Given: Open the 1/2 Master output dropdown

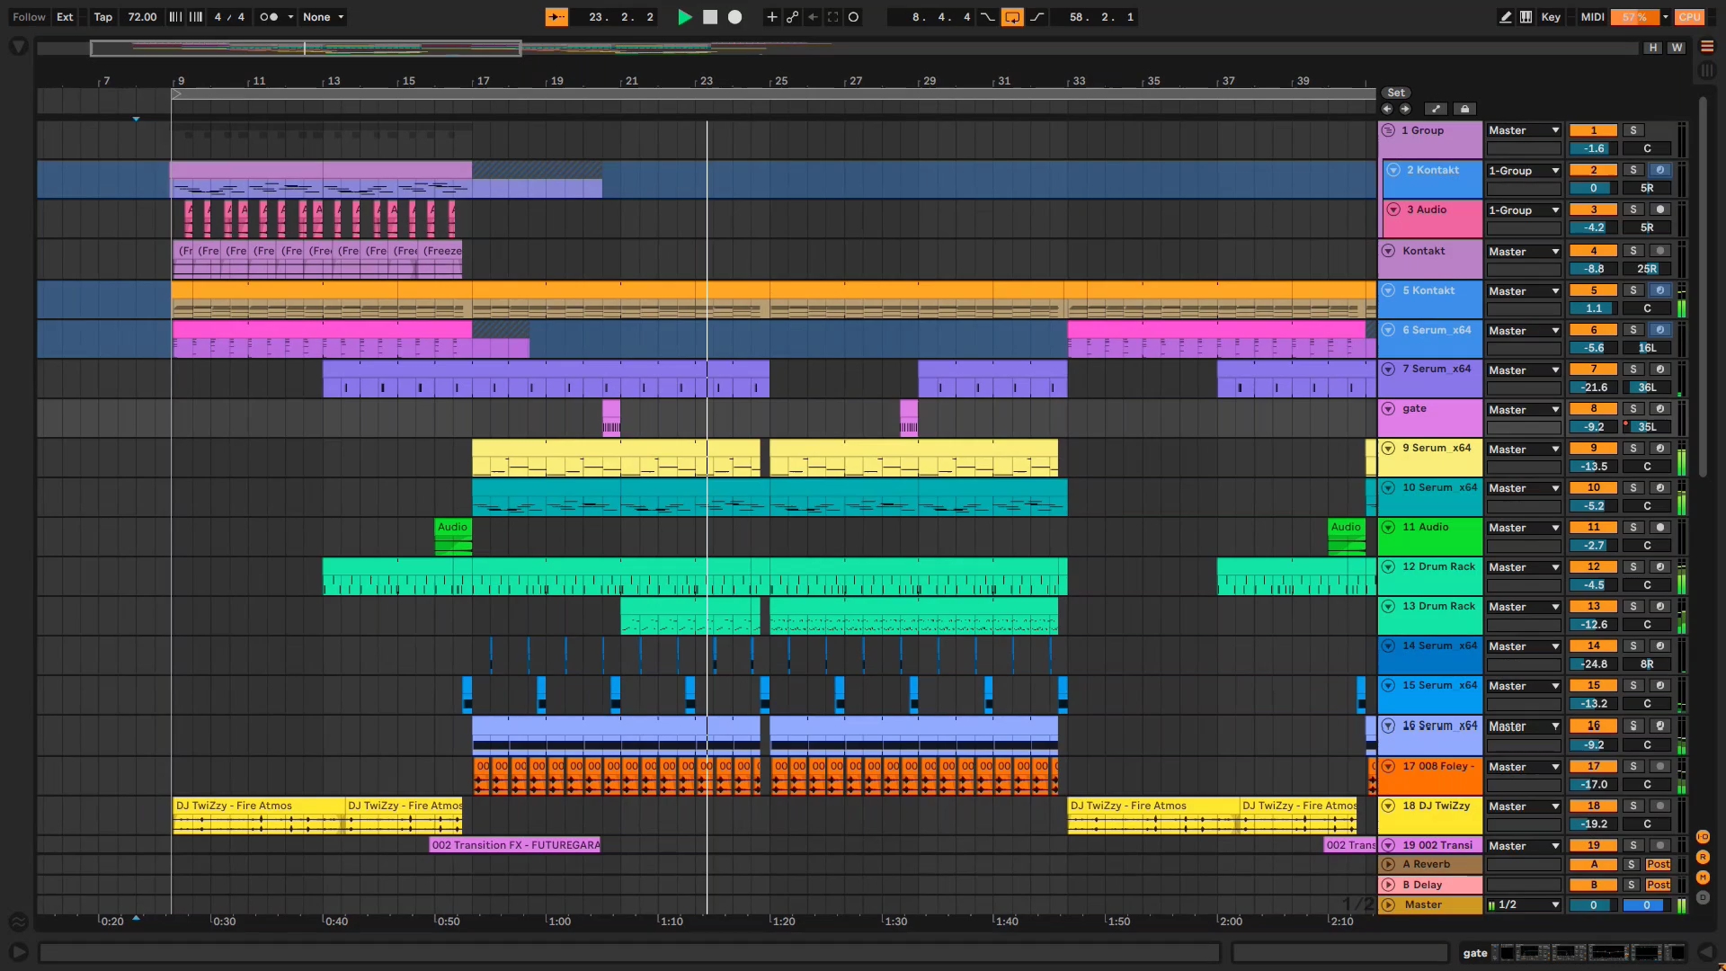Looking at the screenshot, I should point(1524,905).
